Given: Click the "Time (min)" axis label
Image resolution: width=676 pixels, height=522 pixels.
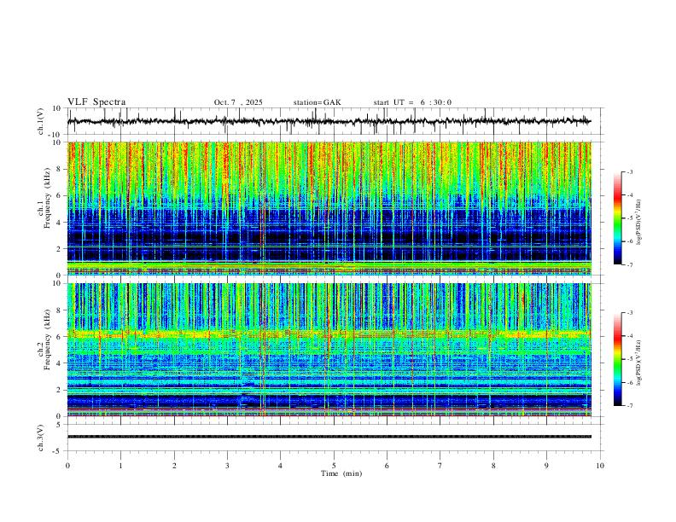Looking at the screenshot, I should (x=341, y=473).
